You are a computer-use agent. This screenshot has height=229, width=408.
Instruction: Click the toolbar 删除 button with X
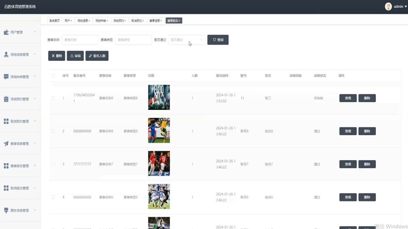pos(56,56)
